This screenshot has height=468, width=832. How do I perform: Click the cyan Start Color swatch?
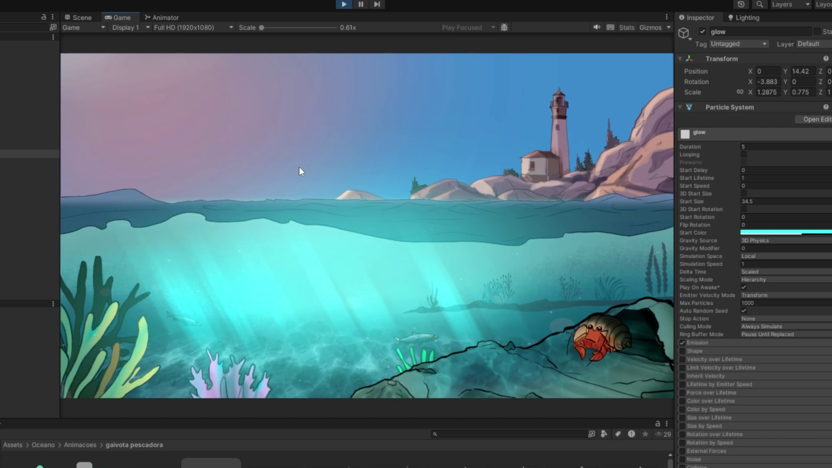[785, 232]
